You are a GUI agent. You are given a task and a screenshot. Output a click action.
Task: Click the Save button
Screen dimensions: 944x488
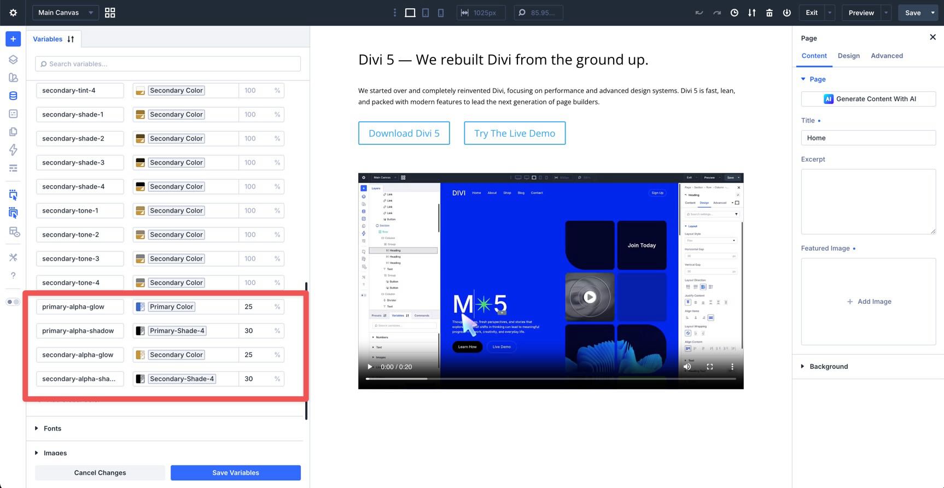[x=913, y=13]
